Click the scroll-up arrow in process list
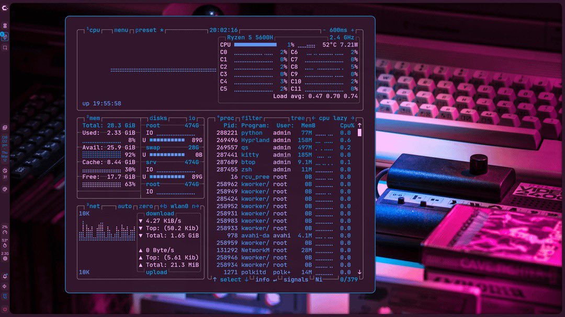Image resolution: width=565 pixels, height=317 pixels. tap(359, 125)
